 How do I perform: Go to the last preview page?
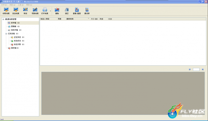pos(203,70)
